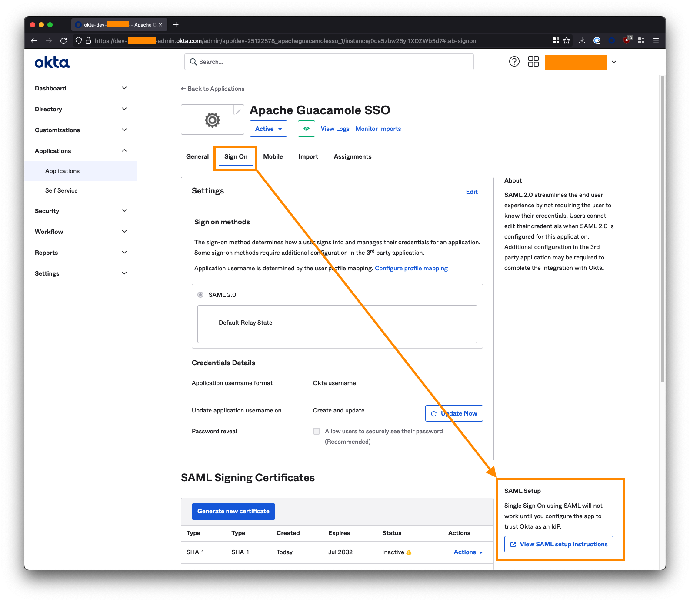
Task: Click the browser reload icon
Action: point(63,41)
